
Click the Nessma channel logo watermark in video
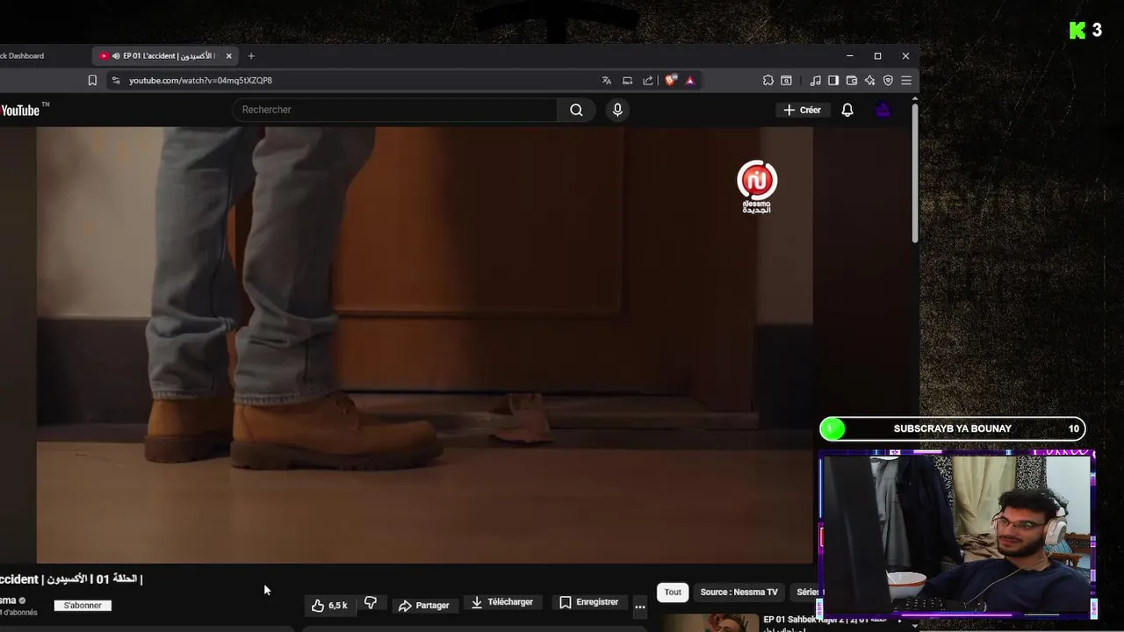(x=757, y=186)
